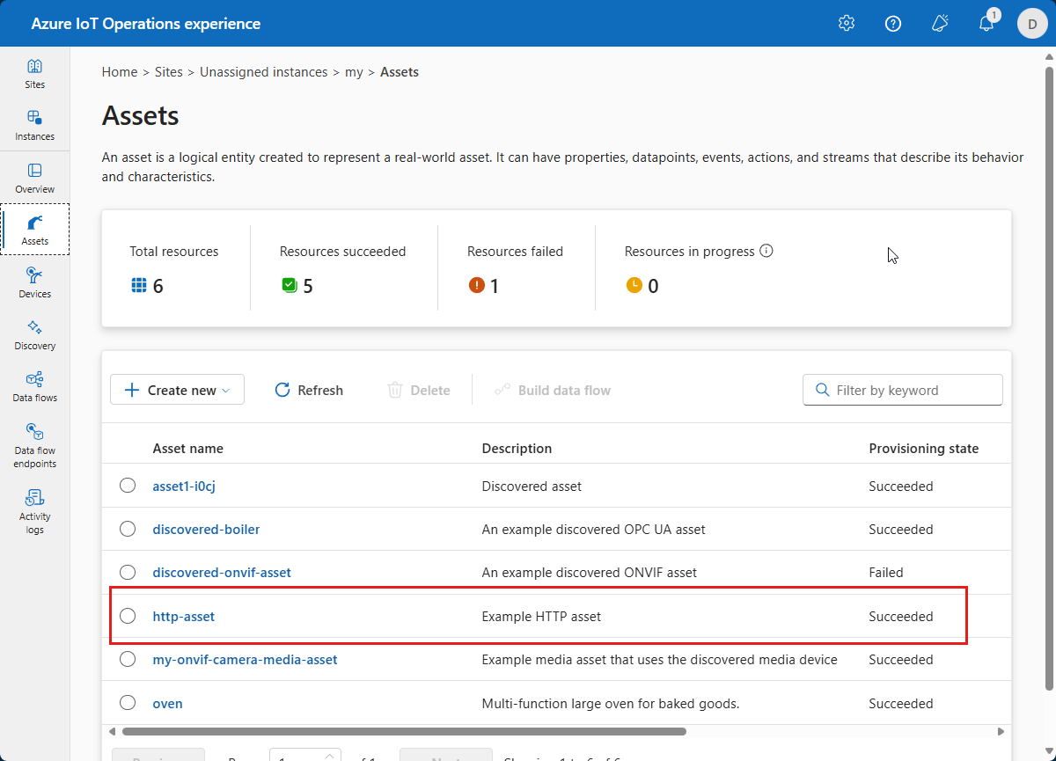Click the Unassigned instances breadcrumb

(x=263, y=72)
